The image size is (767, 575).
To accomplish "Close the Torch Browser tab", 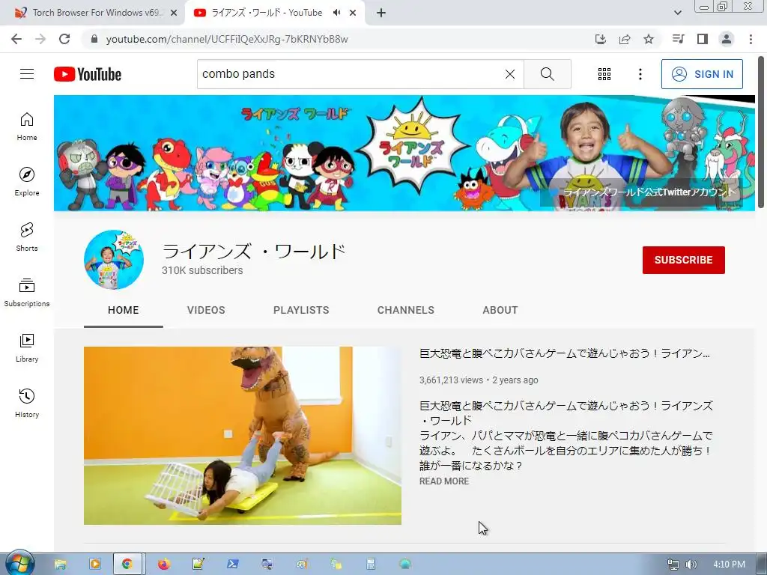I will [x=174, y=13].
